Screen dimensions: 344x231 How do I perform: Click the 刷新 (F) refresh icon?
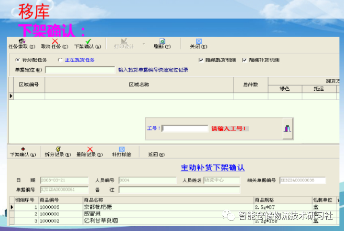pos(162,41)
